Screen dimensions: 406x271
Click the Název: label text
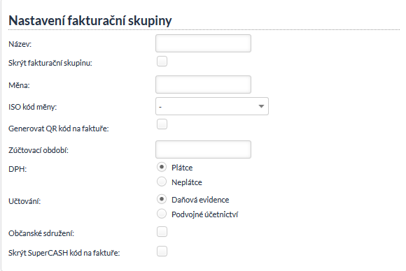[20, 44]
